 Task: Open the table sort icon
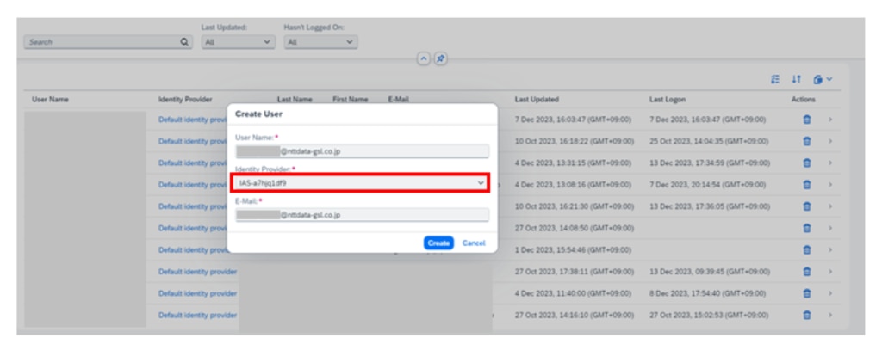click(x=796, y=80)
